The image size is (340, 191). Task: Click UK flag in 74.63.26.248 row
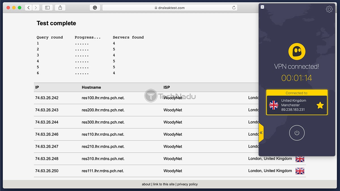pyautogui.click(x=300, y=159)
